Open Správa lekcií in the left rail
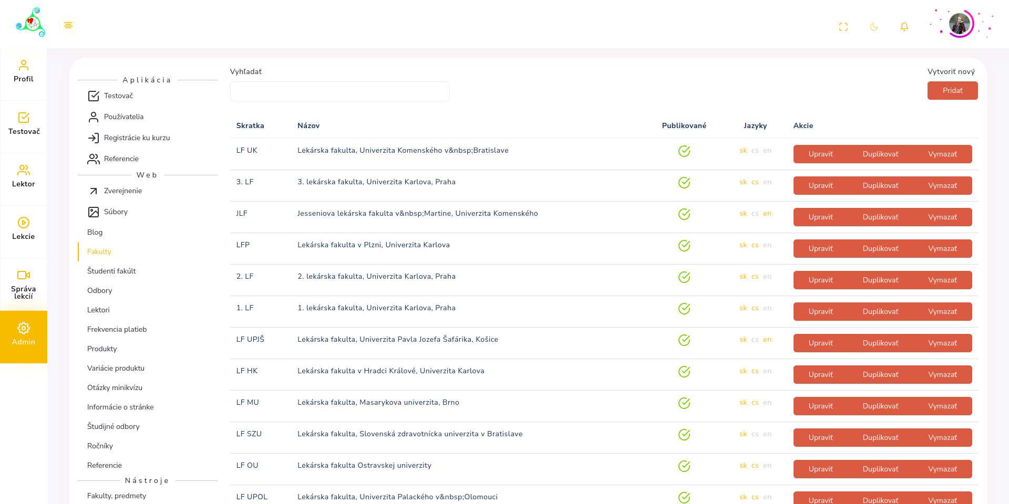Image resolution: width=1009 pixels, height=504 pixels. [24, 284]
